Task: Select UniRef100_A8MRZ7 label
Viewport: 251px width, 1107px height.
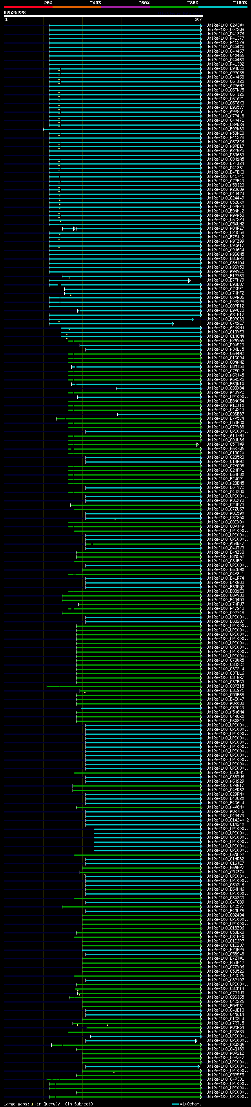Action: (225, 228)
